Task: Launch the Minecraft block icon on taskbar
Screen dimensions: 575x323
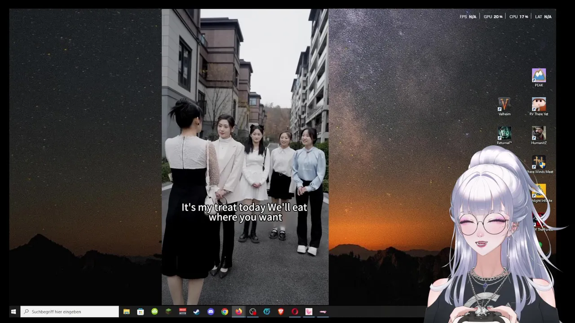Action: click(x=168, y=311)
